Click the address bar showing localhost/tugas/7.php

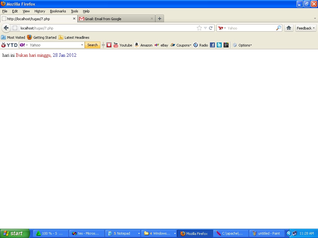(107, 28)
